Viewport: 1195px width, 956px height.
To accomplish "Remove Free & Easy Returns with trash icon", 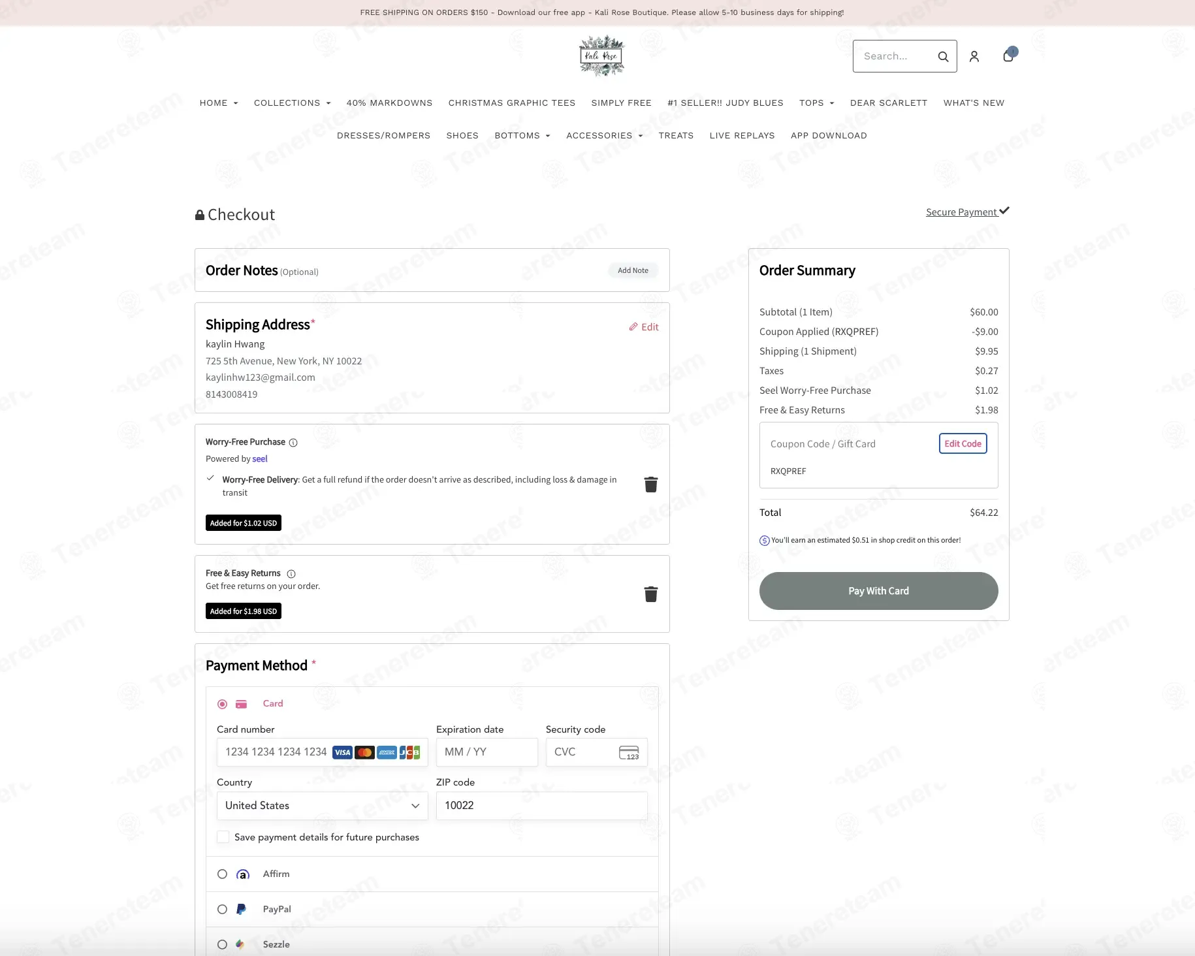I will coord(651,594).
